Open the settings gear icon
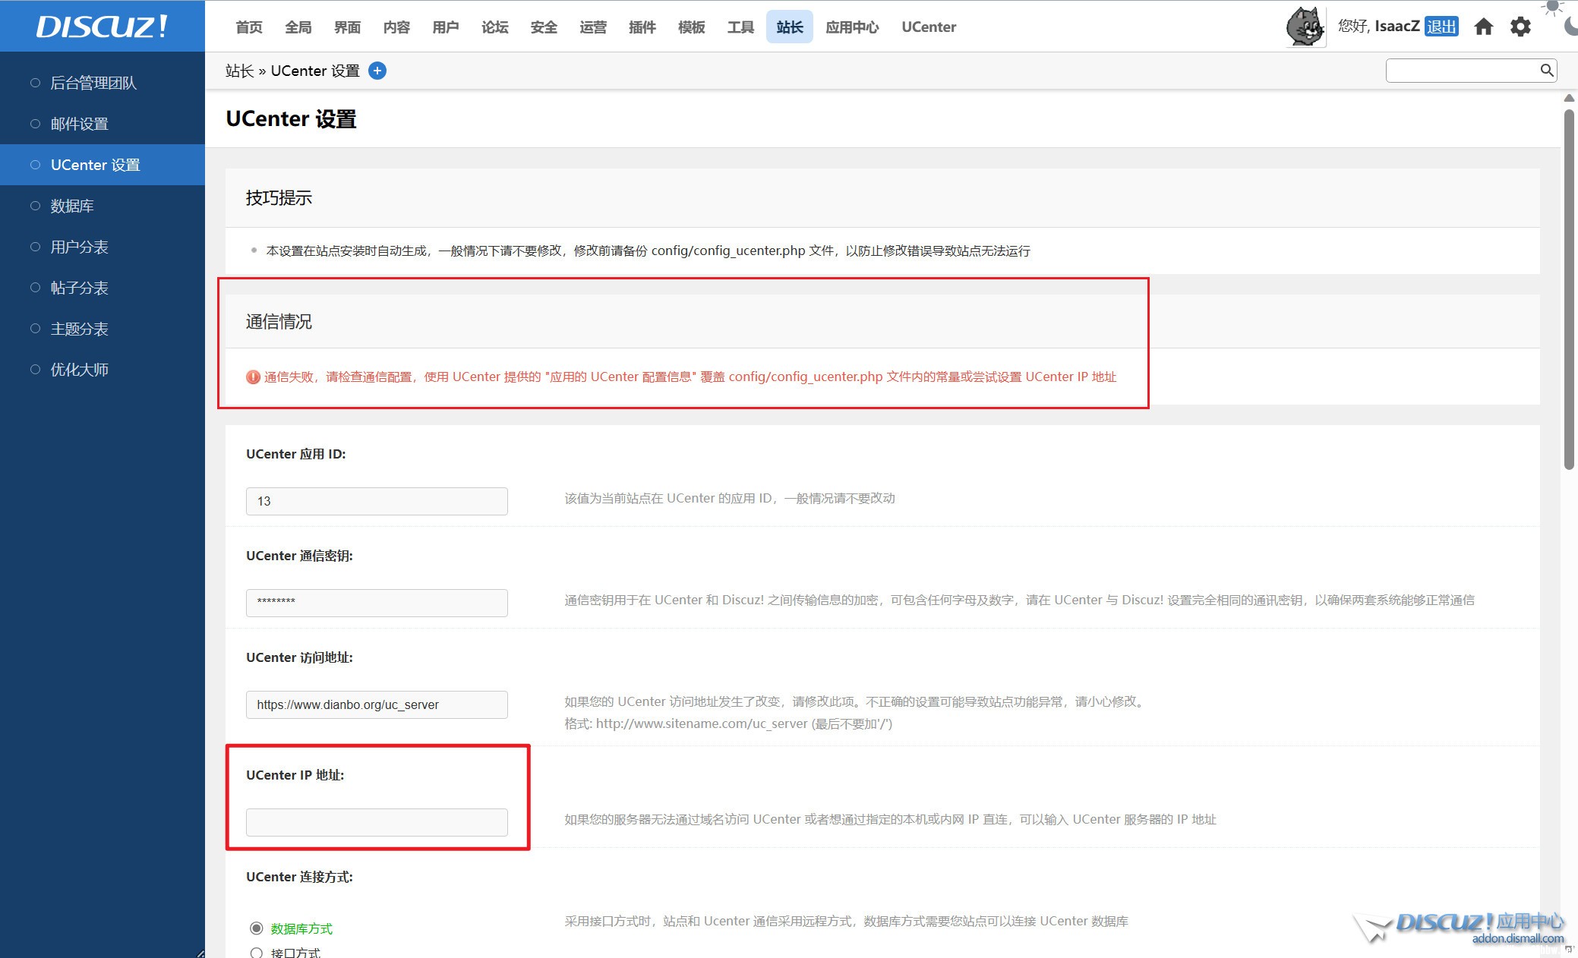The image size is (1578, 958). pos(1520,27)
